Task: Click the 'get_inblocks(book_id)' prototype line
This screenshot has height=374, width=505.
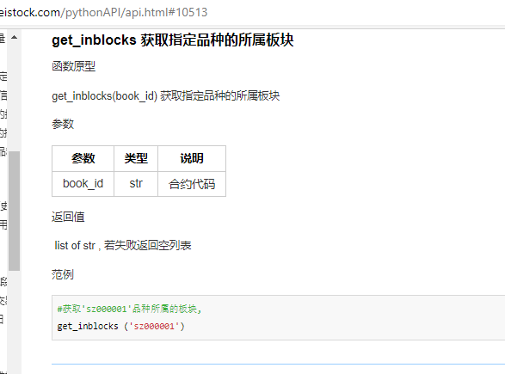Action: coord(165,96)
